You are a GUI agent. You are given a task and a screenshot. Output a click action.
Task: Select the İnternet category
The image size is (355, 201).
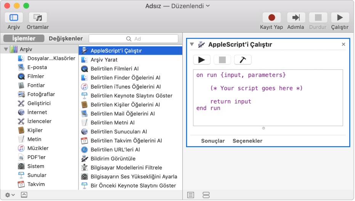(37, 112)
